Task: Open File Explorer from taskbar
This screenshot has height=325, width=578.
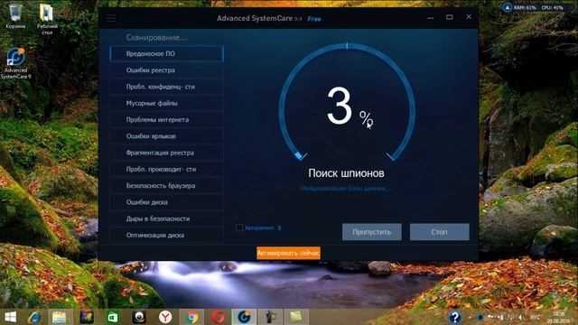Action: point(59,317)
